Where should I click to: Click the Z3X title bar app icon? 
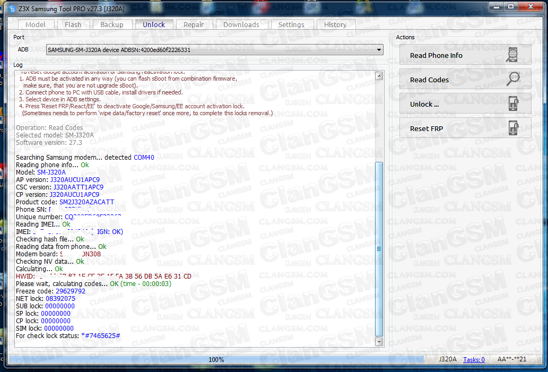(11, 8)
